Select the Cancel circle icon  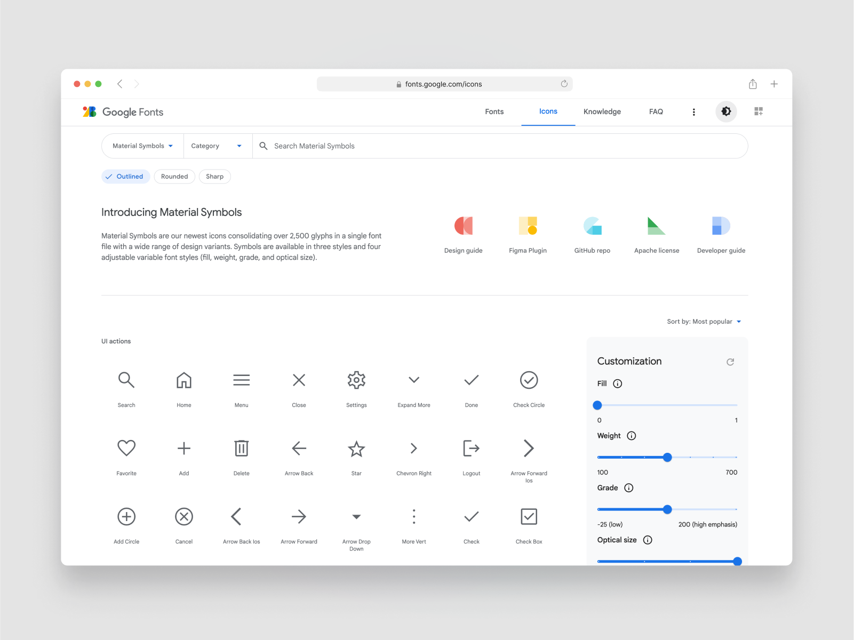point(184,516)
